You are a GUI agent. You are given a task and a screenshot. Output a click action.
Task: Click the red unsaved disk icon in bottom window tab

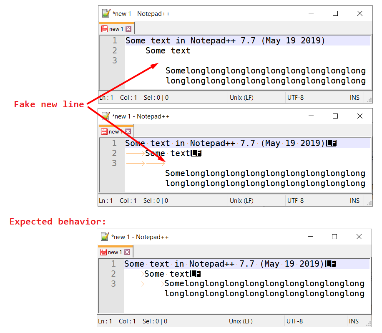pos(103,252)
